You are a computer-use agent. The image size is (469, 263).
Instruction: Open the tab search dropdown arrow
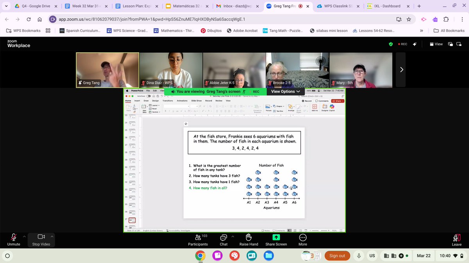coord(6,6)
